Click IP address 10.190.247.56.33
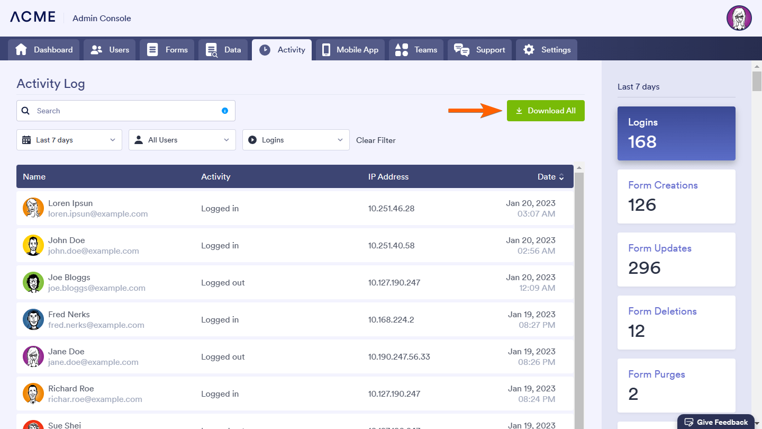Screen dimensions: 762x429 pos(399,357)
